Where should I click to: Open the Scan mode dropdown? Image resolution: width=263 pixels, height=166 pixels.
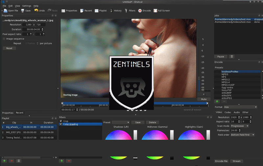coord(240,126)
